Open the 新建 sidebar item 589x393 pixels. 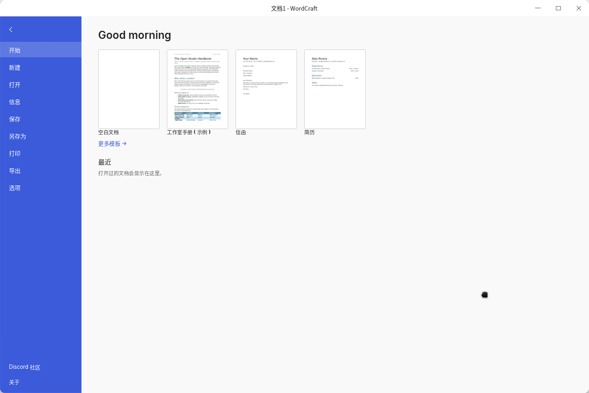click(x=41, y=68)
